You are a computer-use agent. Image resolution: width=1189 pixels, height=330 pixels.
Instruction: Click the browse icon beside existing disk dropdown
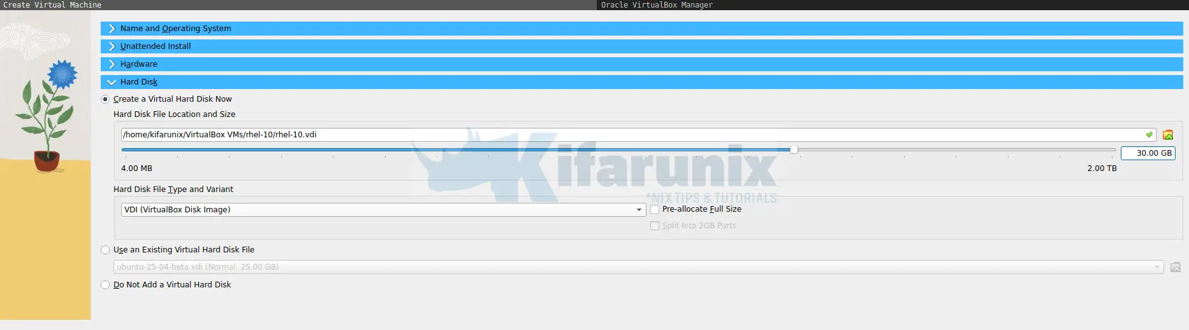1176,267
